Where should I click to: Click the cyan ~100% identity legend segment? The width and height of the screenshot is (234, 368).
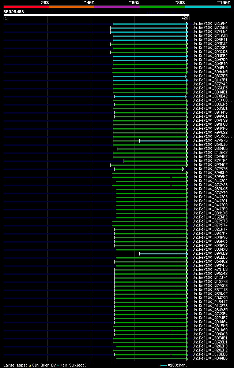click(x=208, y=7)
